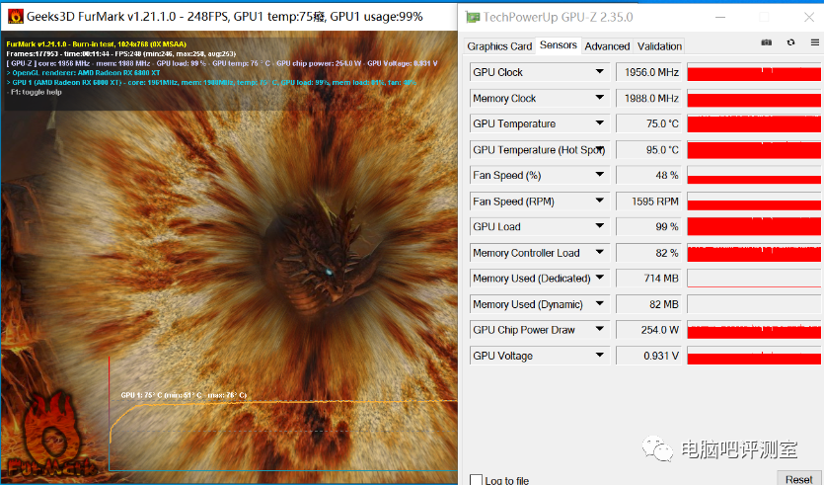The image size is (824, 485).
Task: Click the OpenGL renderer line in FurMark
Action: click(83, 73)
